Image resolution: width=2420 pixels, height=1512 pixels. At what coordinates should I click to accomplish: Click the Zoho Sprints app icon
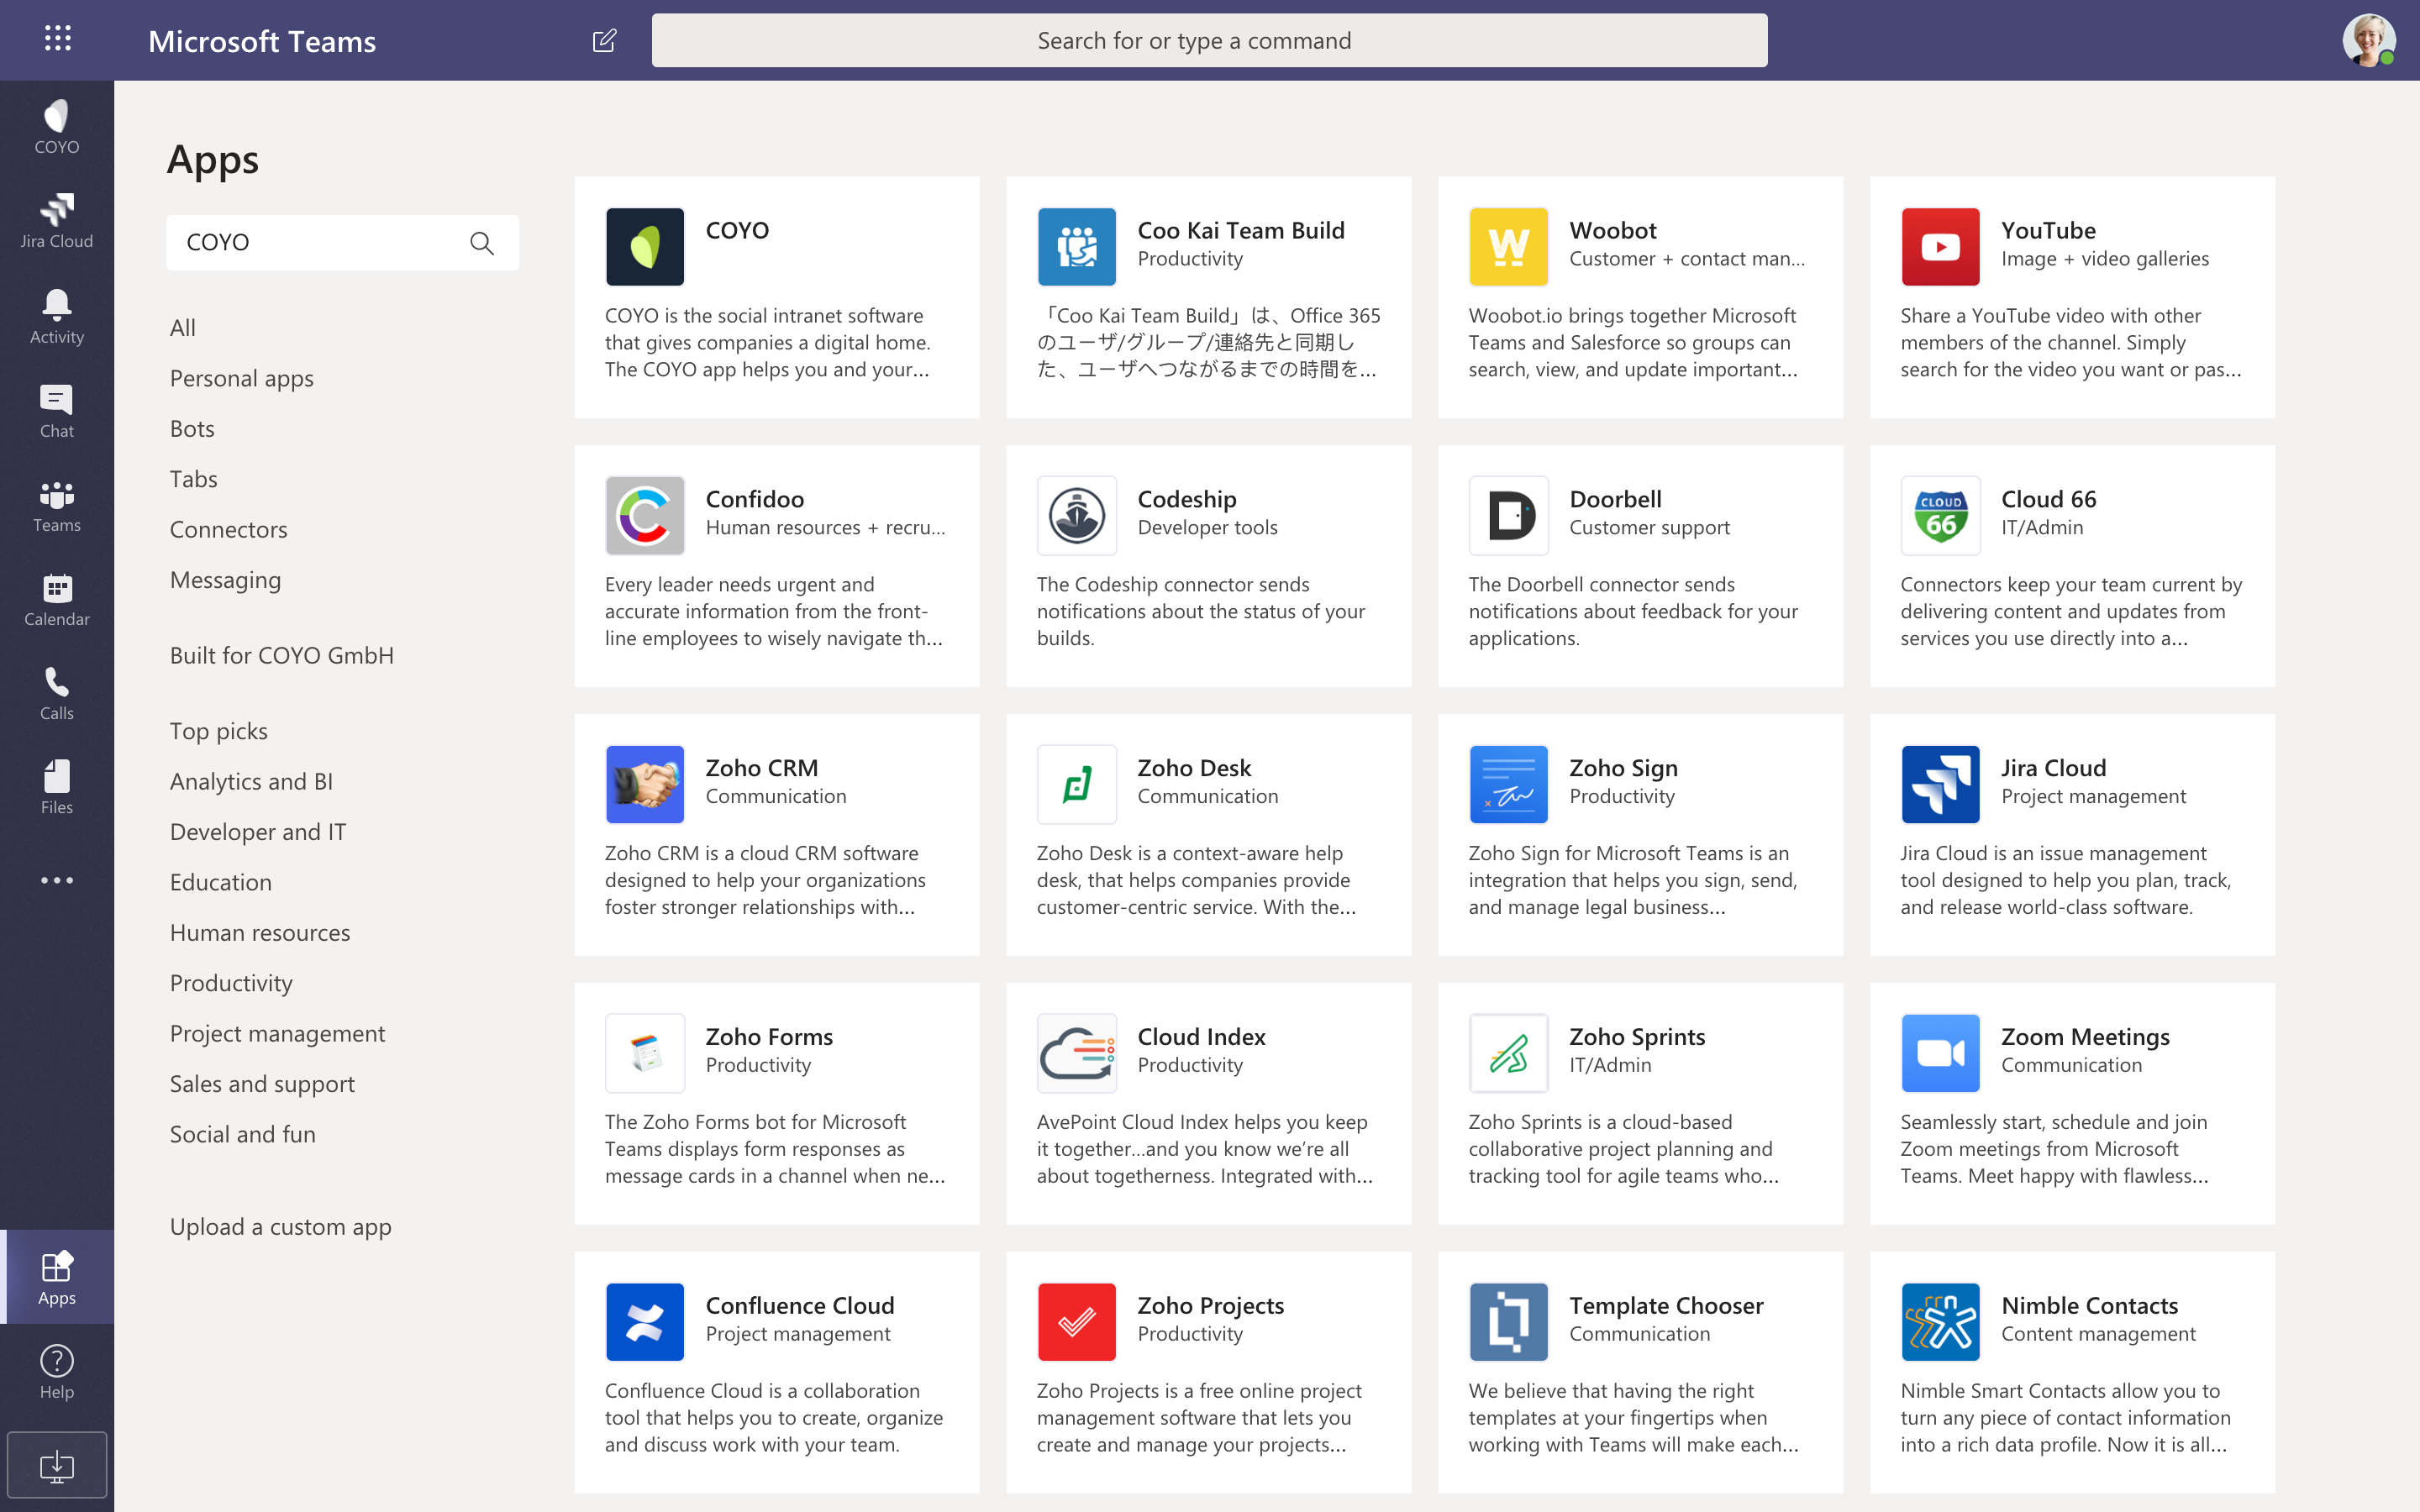[x=1509, y=1054]
